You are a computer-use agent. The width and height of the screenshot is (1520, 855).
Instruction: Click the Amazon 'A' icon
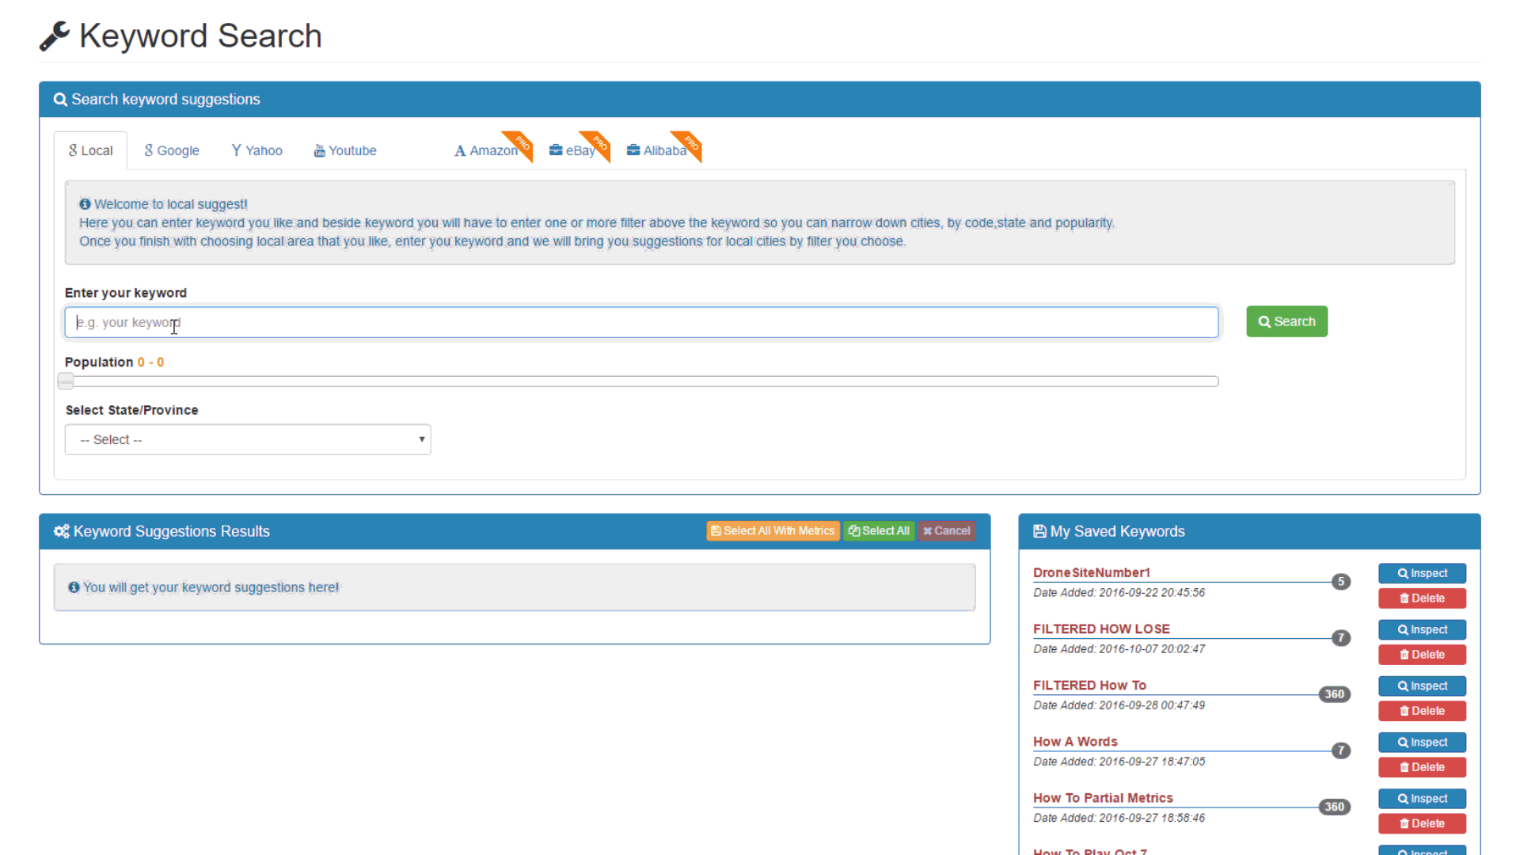click(x=460, y=150)
